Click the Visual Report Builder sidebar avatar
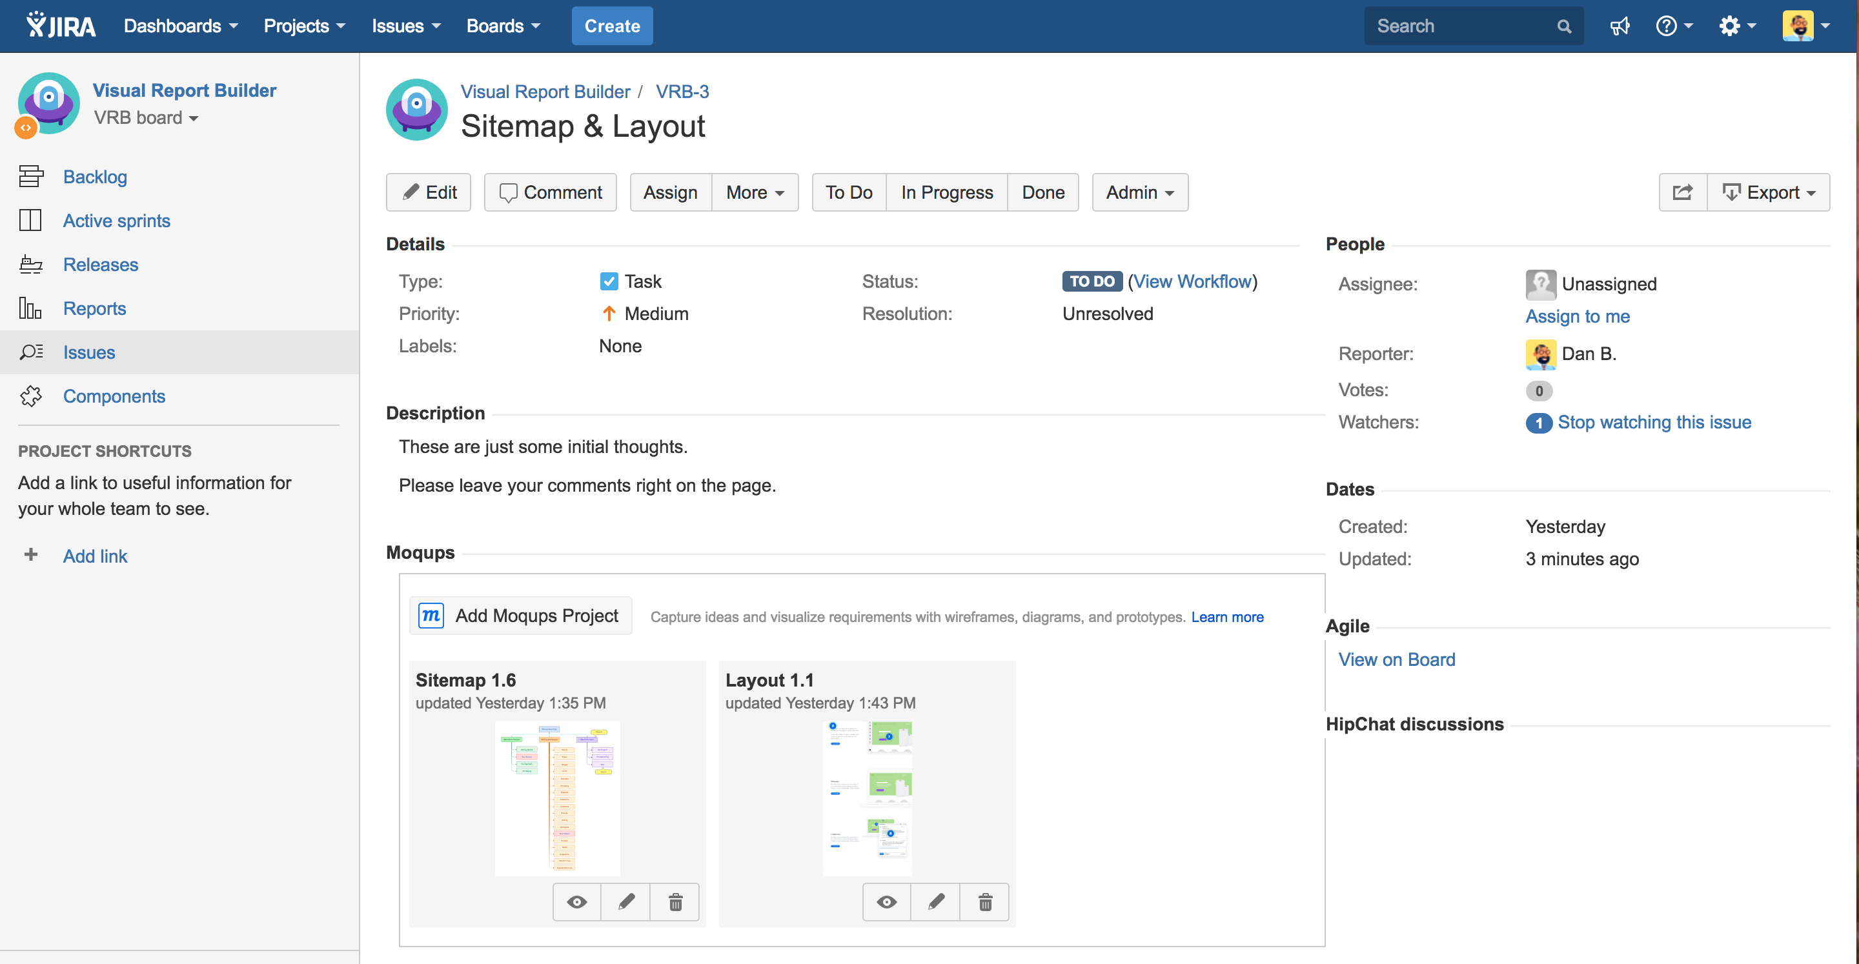The width and height of the screenshot is (1859, 964). pyautogui.click(x=48, y=103)
